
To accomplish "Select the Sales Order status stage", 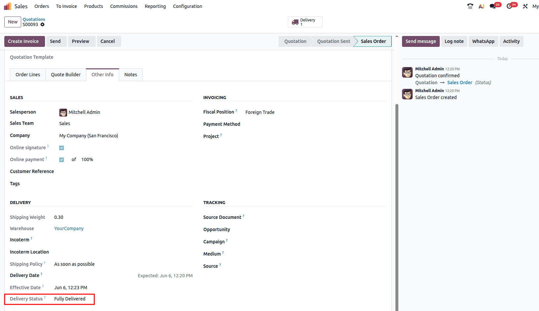I will (x=373, y=41).
